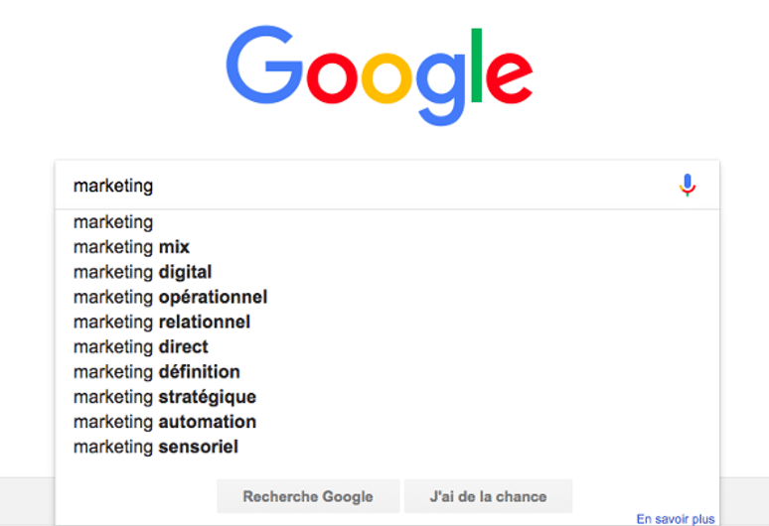Open the 'En savoir plus' link
769x526 pixels.
[676, 519]
